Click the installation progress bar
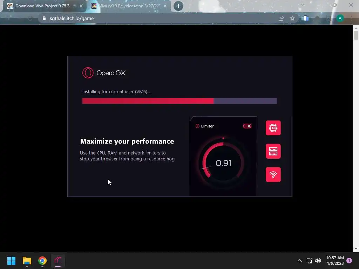Image resolution: width=359 pixels, height=269 pixels. pyautogui.click(x=180, y=101)
